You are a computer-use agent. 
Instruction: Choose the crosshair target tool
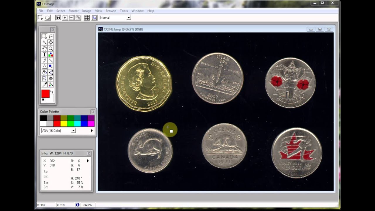point(51,79)
